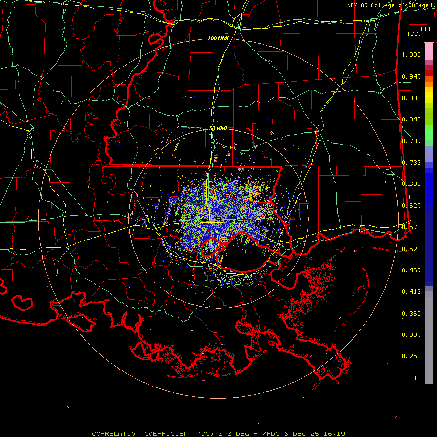The image size is (437, 437).
Task: Select the 1.000 legend value
Action: coord(411,54)
